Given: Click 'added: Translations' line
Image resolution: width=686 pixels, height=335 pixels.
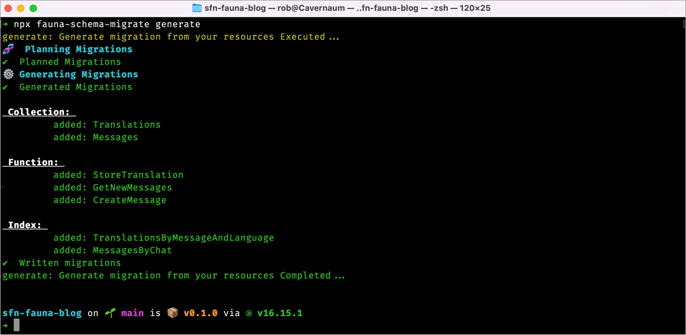Looking at the screenshot, I should point(107,125).
